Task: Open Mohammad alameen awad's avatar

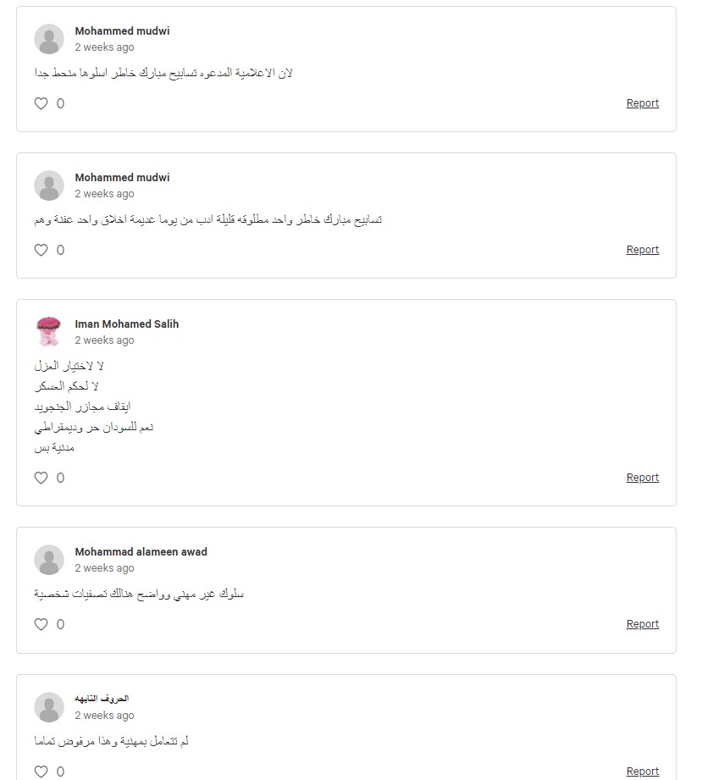Action: [49, 560]
